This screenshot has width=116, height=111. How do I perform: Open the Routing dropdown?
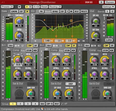(x=55, y=7)
